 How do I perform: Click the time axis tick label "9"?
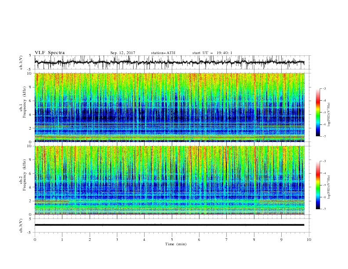(281, 240)
